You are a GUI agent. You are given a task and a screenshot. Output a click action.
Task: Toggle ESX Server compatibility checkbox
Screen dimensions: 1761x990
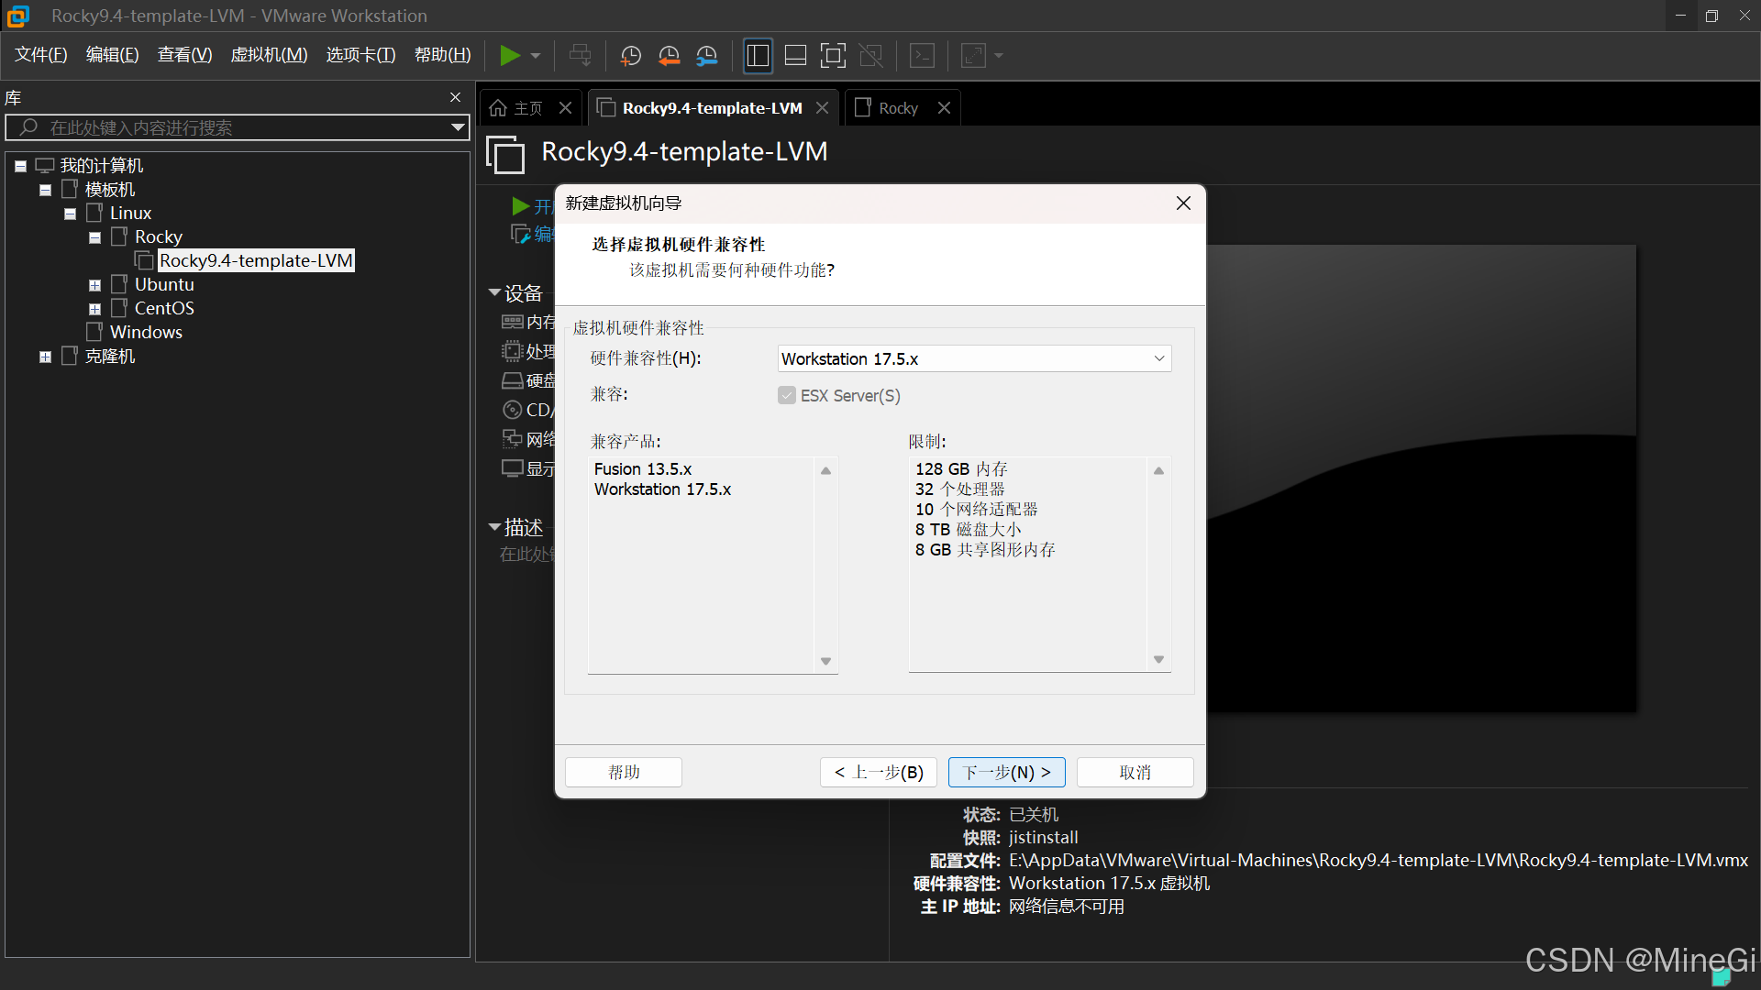tap(787, 396)
